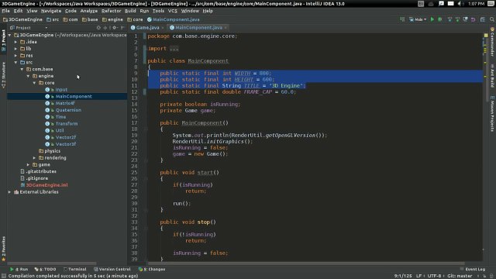Screen dimensions: 496x279
Task: Open the Main run configuration dropdown
Action: [418, 19]
